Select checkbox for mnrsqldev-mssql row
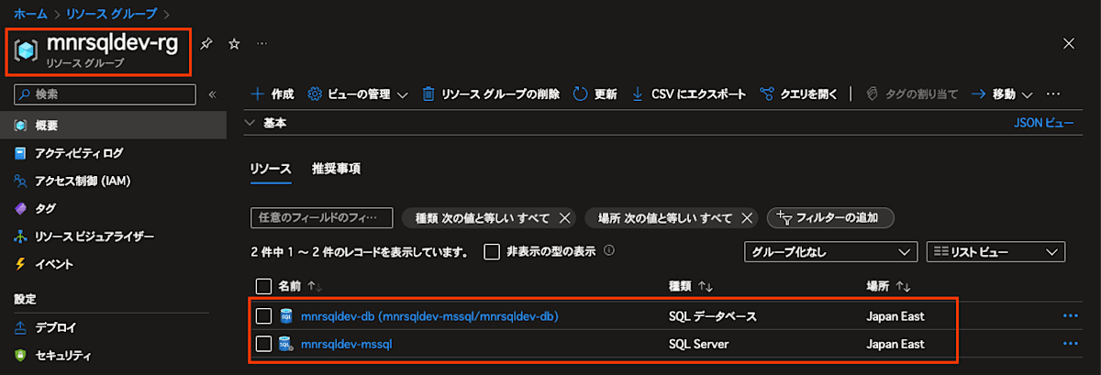Screen dimensions: 1101x375 point(263,344)
